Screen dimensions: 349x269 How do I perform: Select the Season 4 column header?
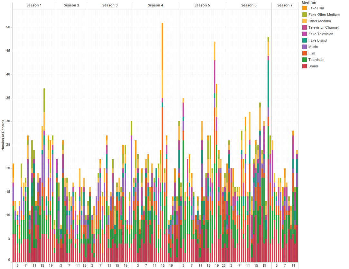(156, 5)
